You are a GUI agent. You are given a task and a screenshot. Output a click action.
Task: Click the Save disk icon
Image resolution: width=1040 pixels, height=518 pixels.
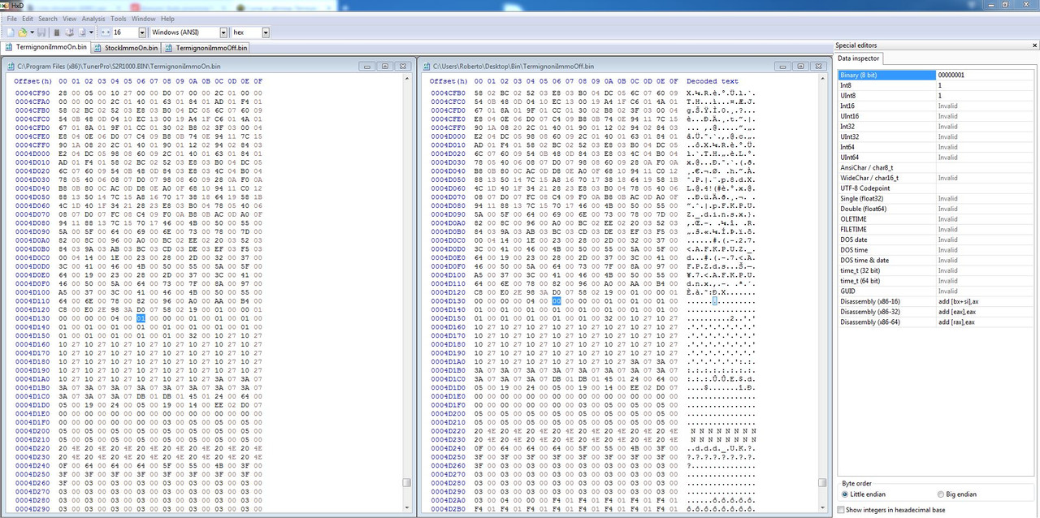[x=41, y=32]
